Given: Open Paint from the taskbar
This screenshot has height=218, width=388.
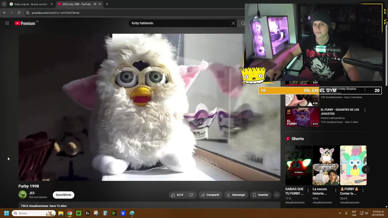Looking at the screenshot, I should [132, 213].
